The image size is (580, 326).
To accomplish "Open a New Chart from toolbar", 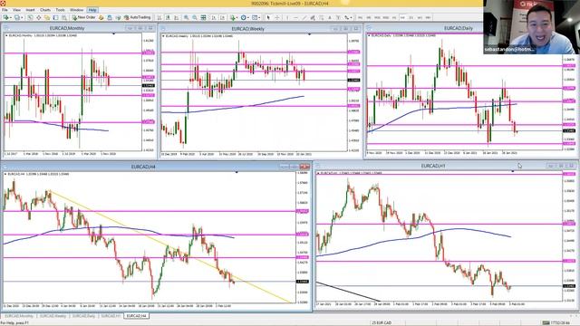I will tap(5, 17).
